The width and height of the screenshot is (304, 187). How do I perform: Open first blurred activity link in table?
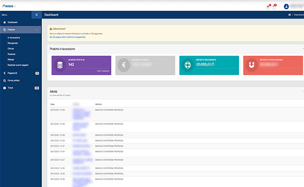[81, 115]
